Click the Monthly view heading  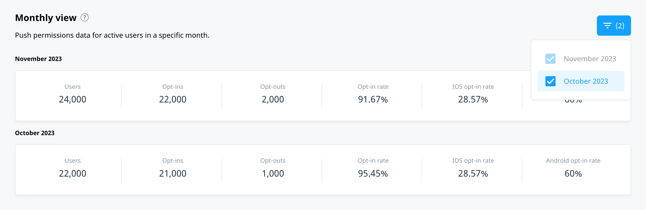(x=46, y=18)
